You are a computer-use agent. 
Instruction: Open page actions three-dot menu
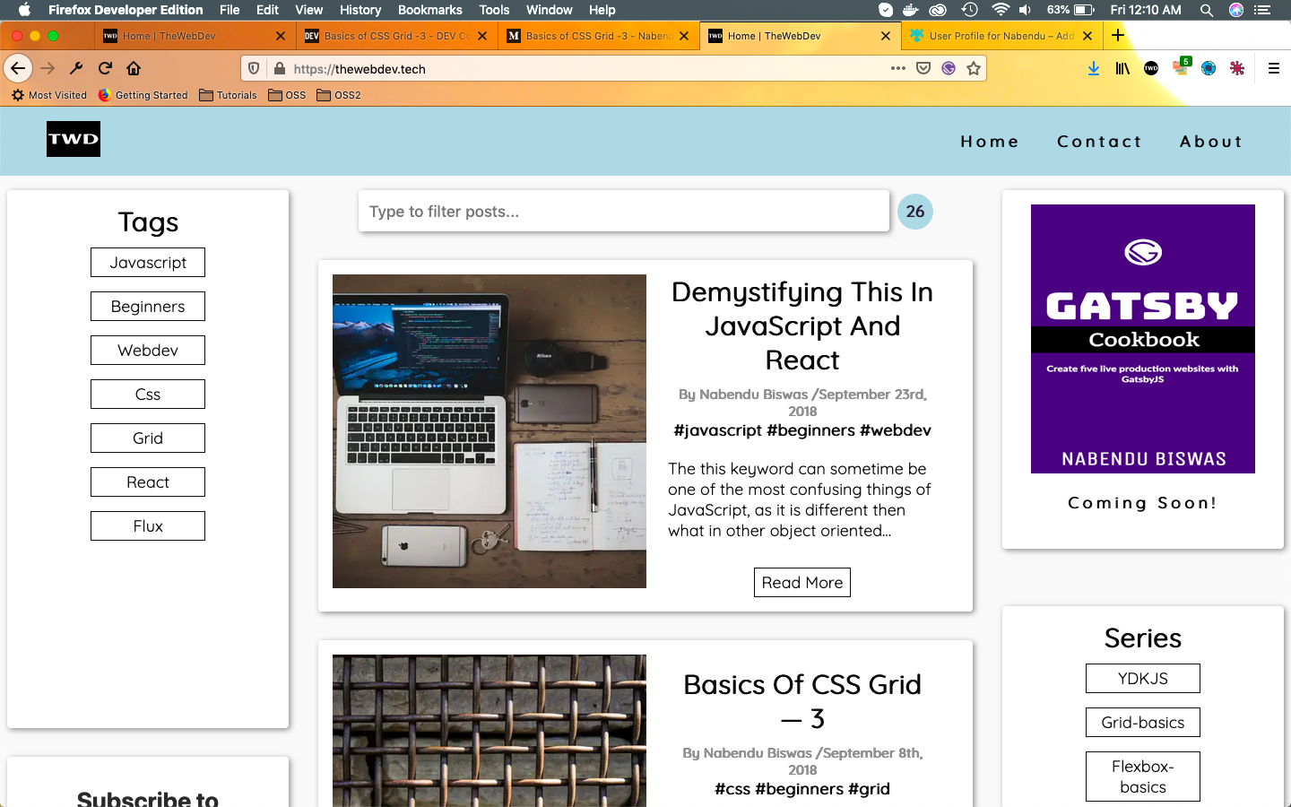pyautogui.click(x=898, y=68)
